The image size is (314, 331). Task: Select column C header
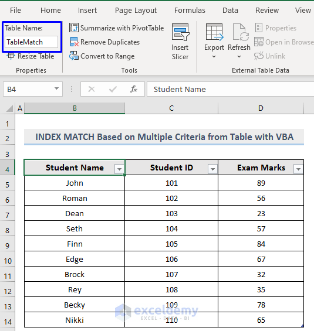(171, 108)
